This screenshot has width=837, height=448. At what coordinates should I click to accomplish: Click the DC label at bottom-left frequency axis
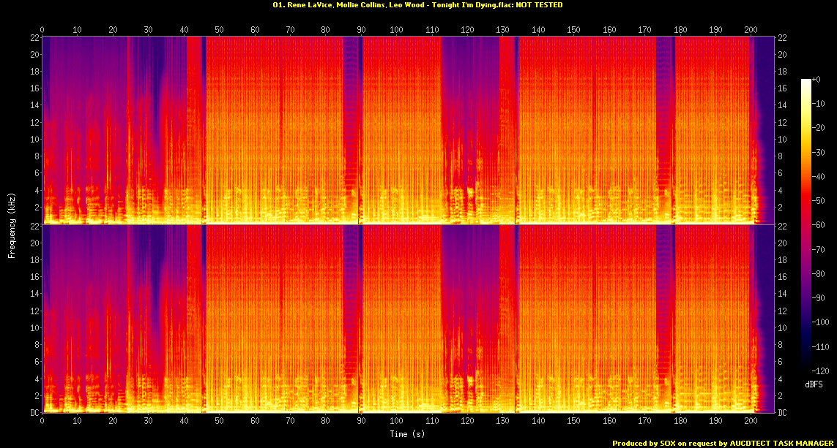tap(34, 413)
